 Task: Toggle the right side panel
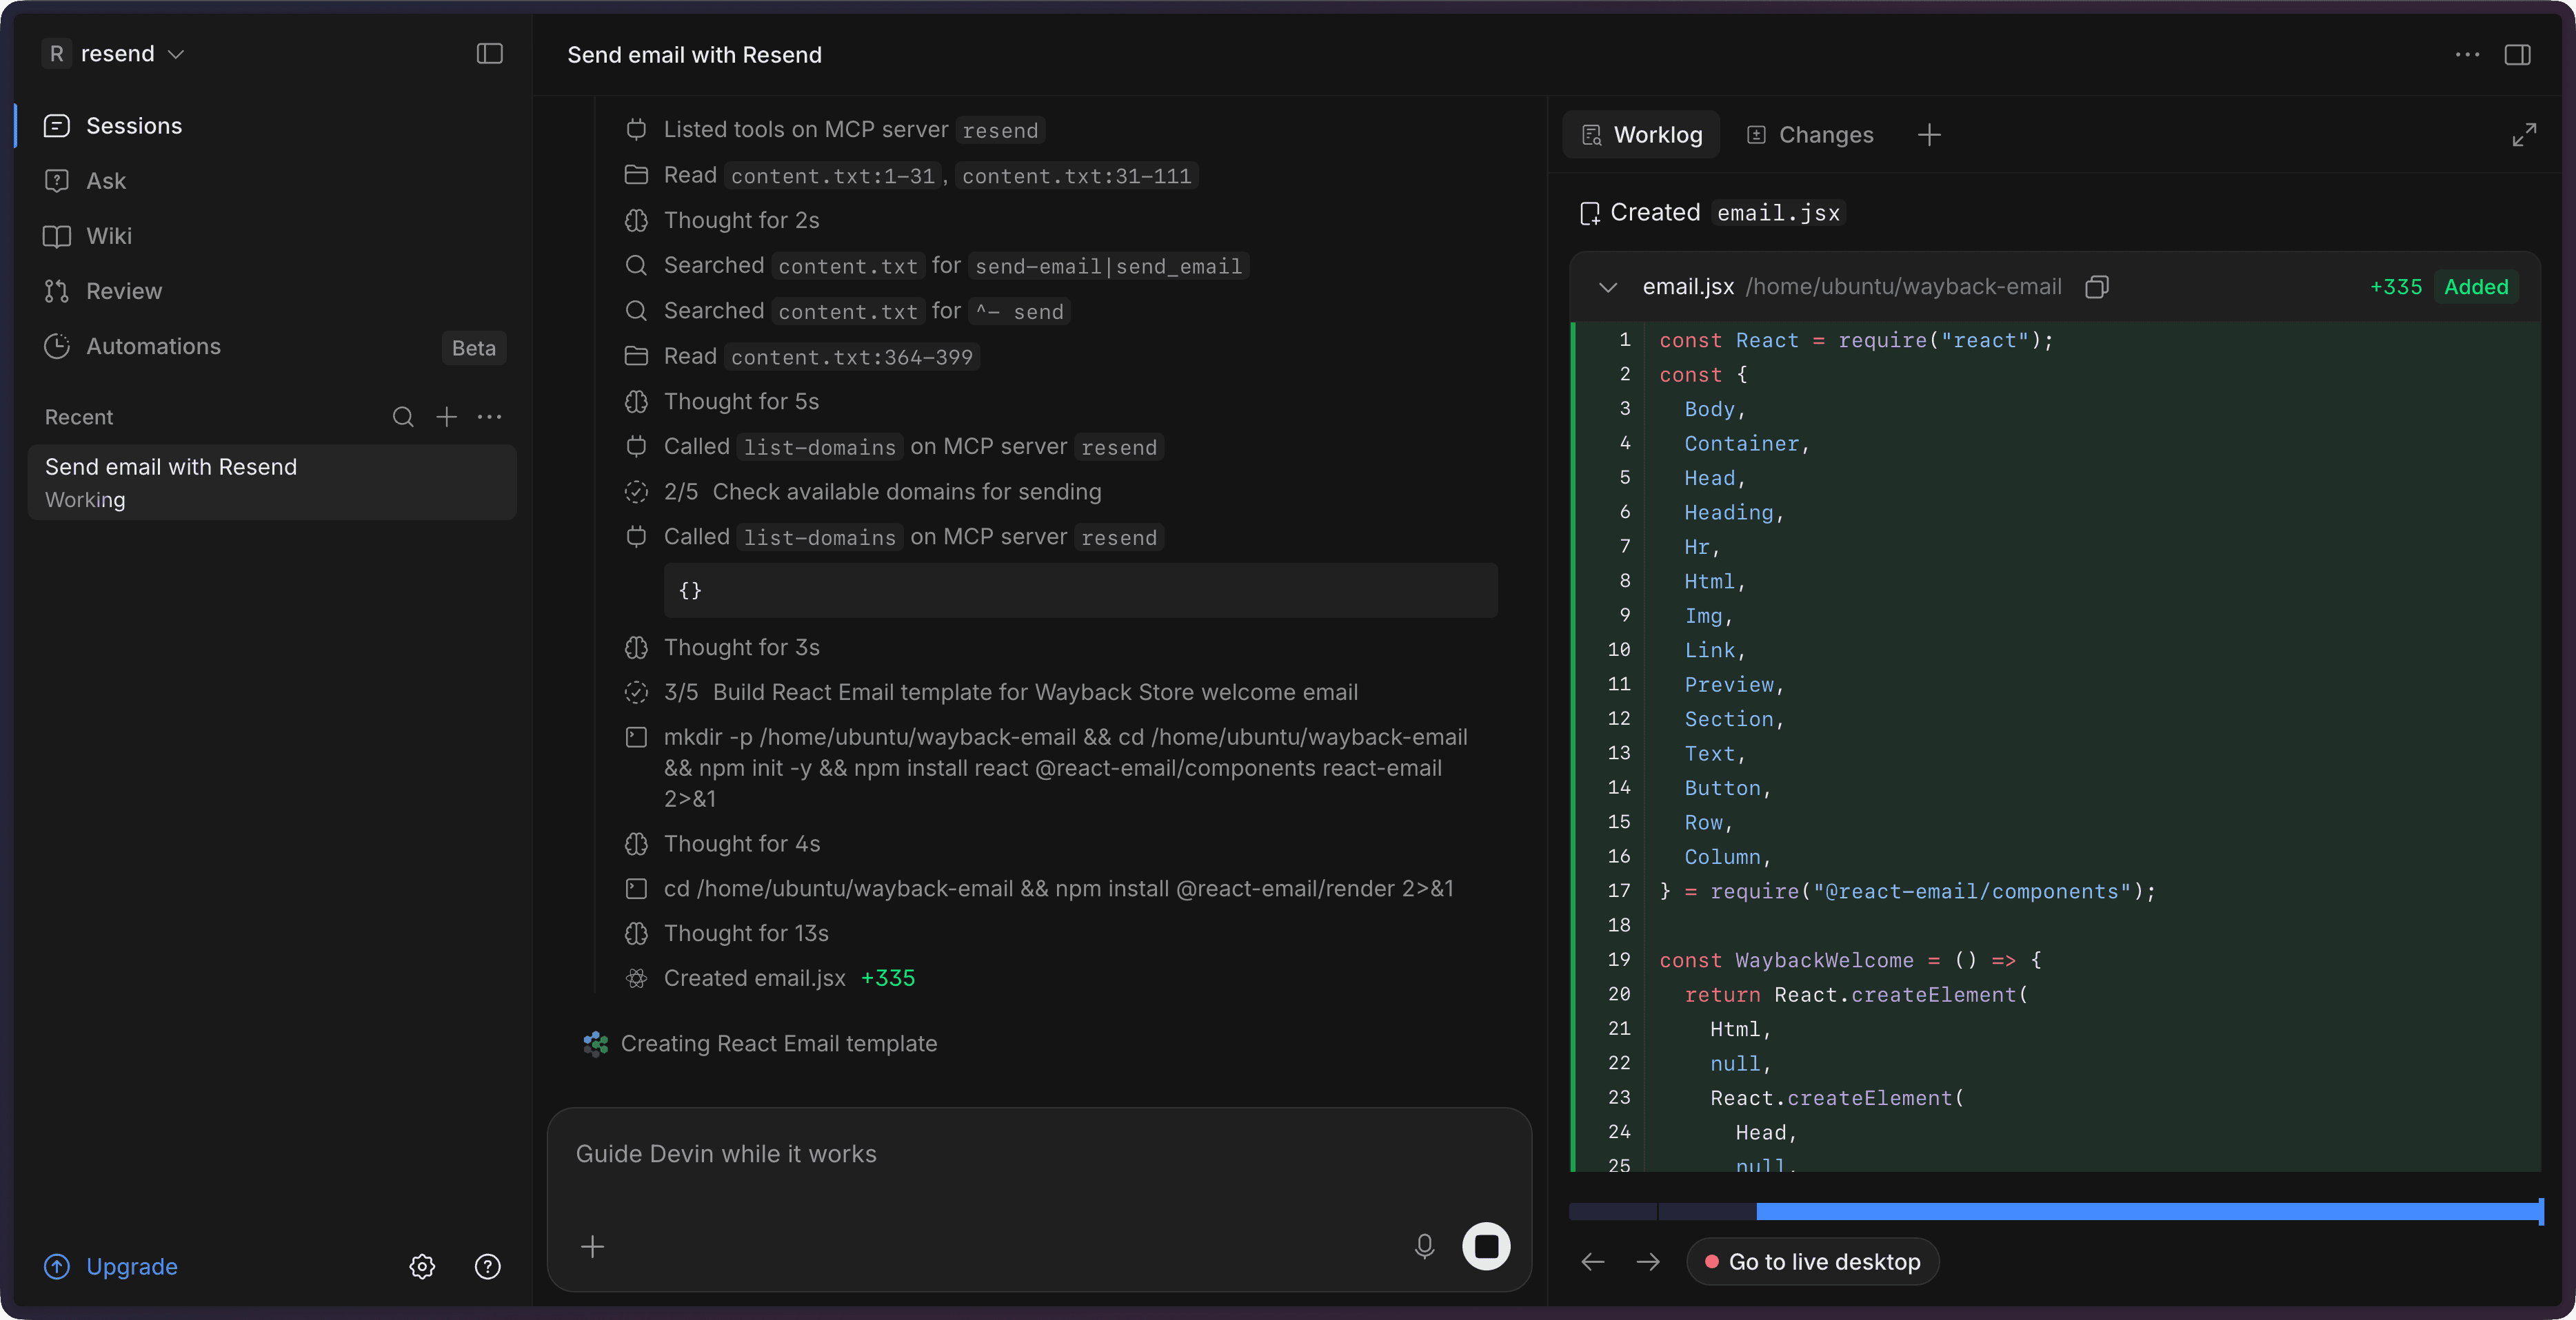pyautogui.click(x=2517, y=55)
